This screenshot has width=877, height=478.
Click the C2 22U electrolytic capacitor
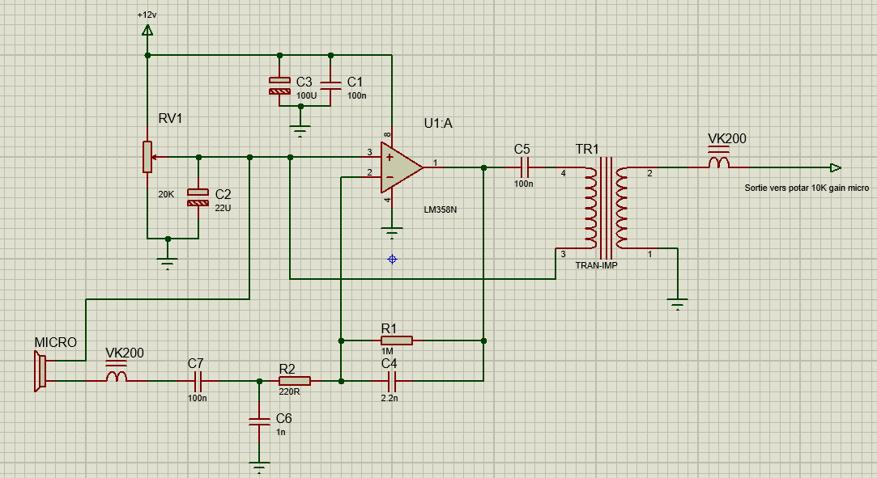click(x=198, y=197)
